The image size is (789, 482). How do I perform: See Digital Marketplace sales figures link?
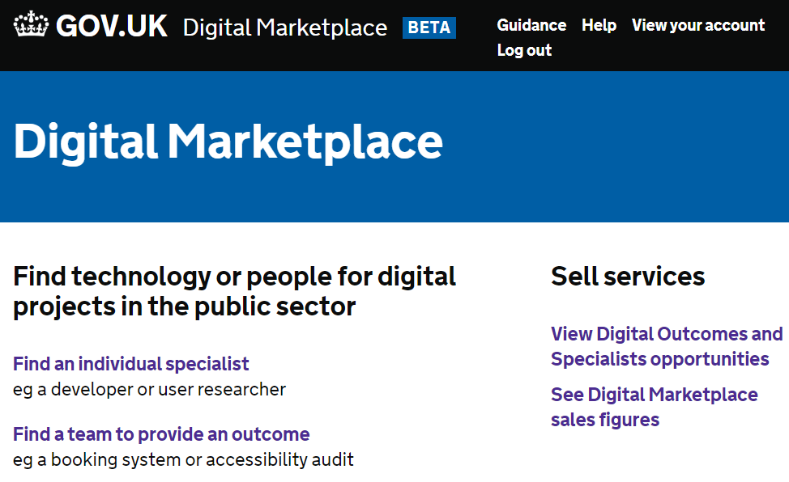click(x=655, y=407)
